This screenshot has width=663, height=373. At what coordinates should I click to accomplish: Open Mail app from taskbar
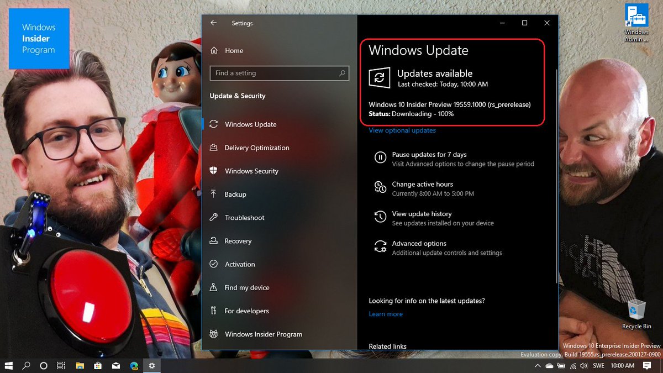coord(115,365)
